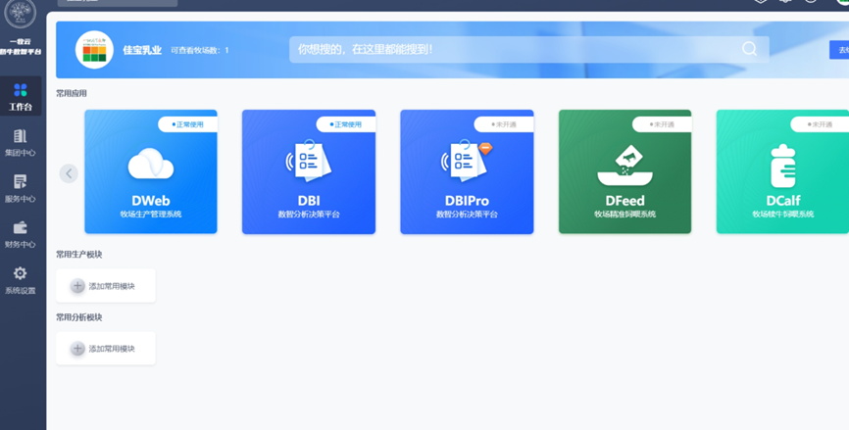849x430 pixels.
Task: Open the DBI data analysis tile
Action: pyautogui.click(x=309, y=172)
